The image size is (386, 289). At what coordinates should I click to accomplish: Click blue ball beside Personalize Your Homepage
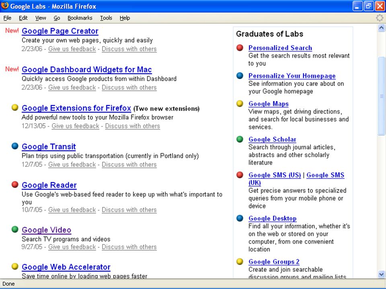240,76
